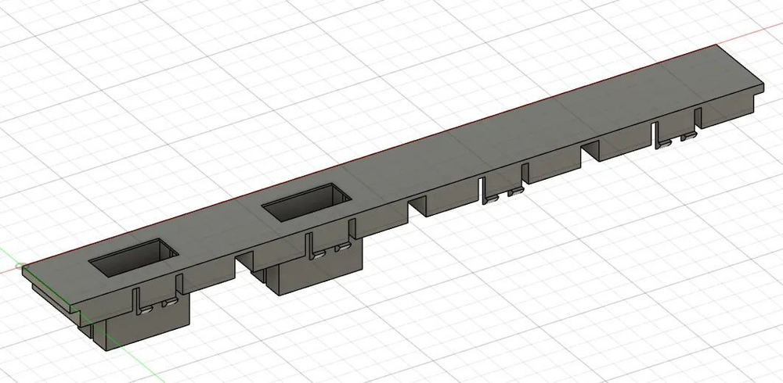This screenshot has width=783, height=383.
Task: Click the origin point at the plate's left corner
Action: click(x=22, y=267)
